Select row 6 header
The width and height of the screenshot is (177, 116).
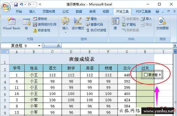coord(5,94)
